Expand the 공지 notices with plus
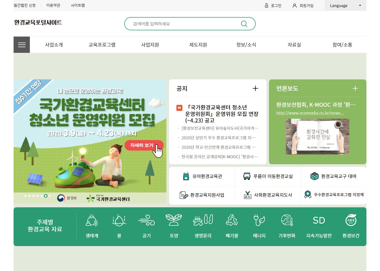The width and height of the screenshot is (380, 271). point(255,88)
